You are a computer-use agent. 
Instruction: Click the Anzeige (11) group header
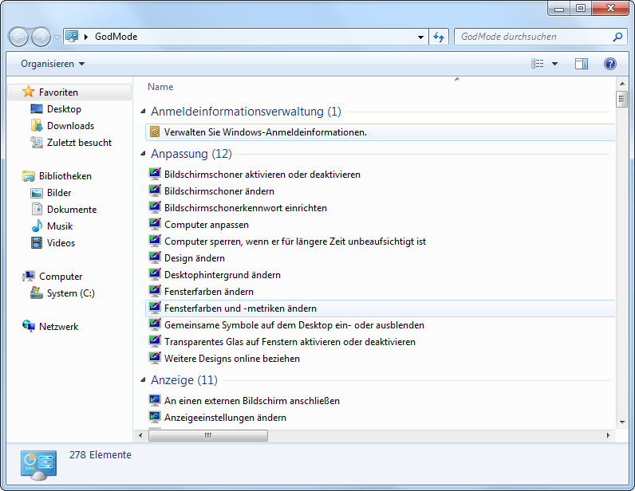click(183, 380)
